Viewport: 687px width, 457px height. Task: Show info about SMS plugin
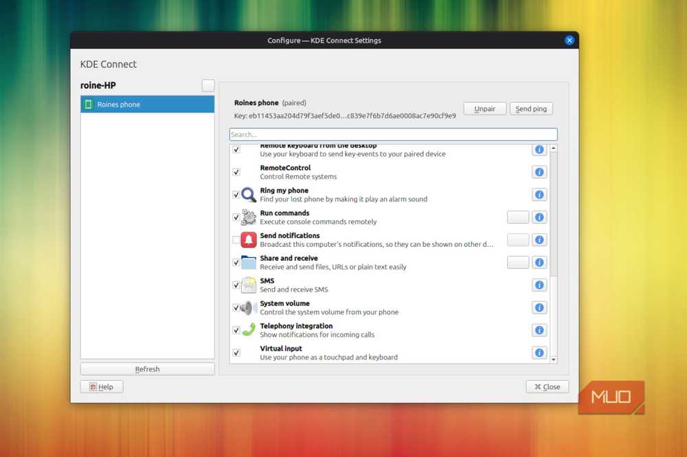tap(539, 285)
